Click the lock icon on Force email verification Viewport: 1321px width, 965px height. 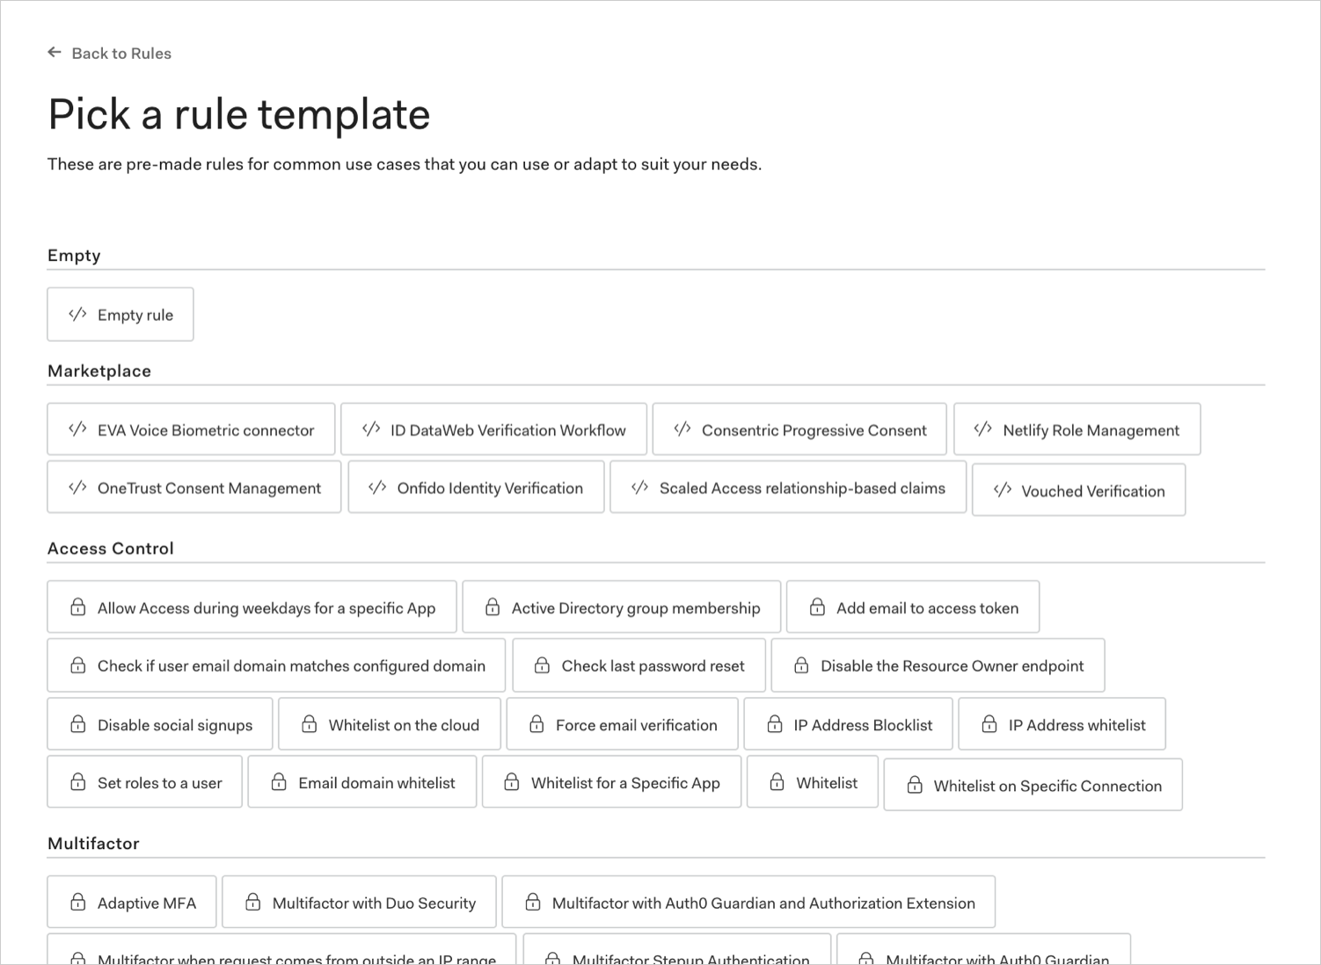click(x=536, y=723)
